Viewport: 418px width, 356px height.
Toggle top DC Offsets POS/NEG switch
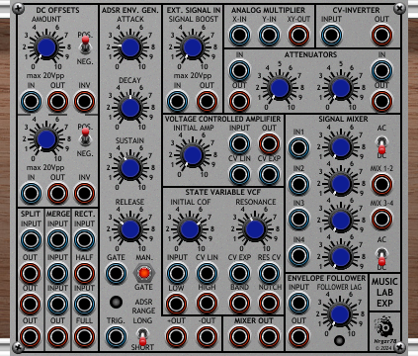(85, 45)
